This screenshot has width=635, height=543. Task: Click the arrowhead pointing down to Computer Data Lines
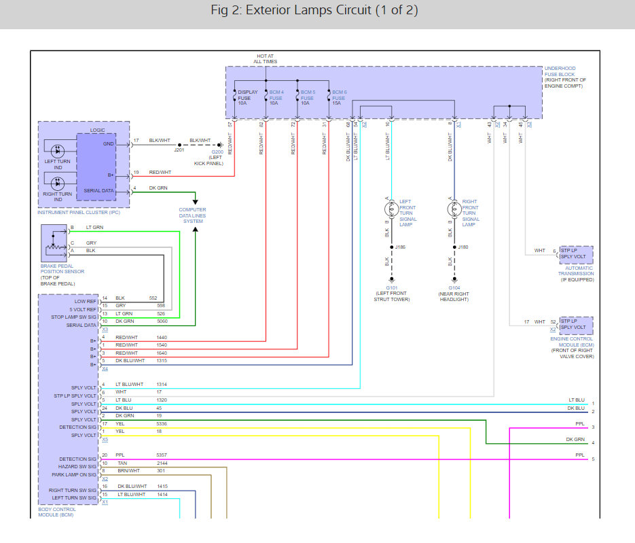(195, 202)
